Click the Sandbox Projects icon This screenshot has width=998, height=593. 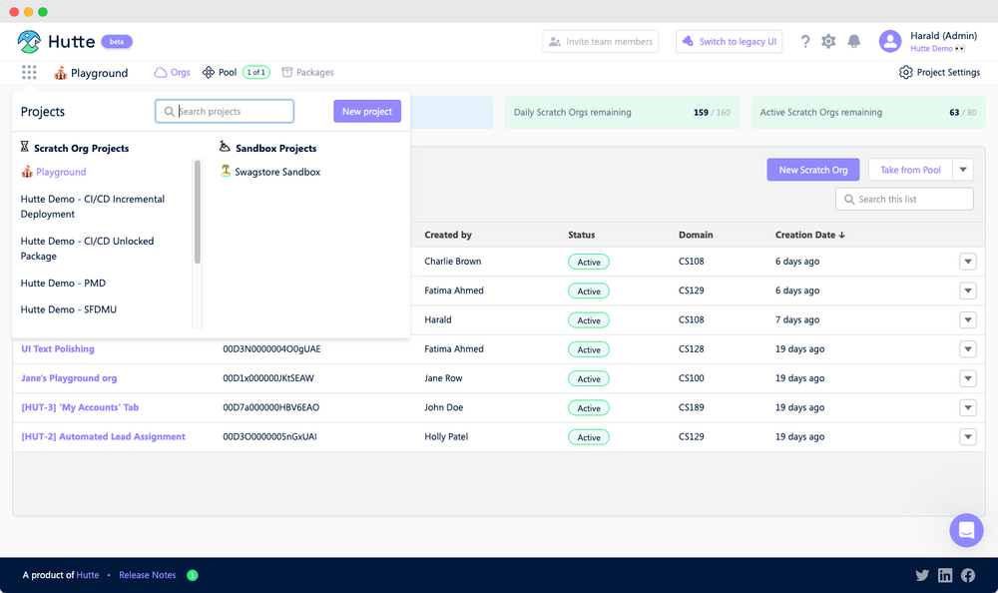[x=224, y=147]
